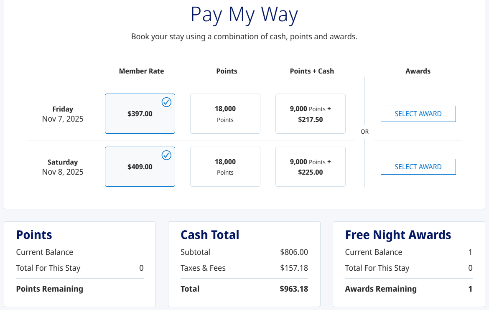This screenshot has height=310, width=489.
Task: Click the Total $963.18 amount
Action: [294, 289]
